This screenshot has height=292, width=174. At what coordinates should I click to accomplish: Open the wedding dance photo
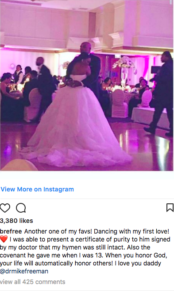(87, 85)
